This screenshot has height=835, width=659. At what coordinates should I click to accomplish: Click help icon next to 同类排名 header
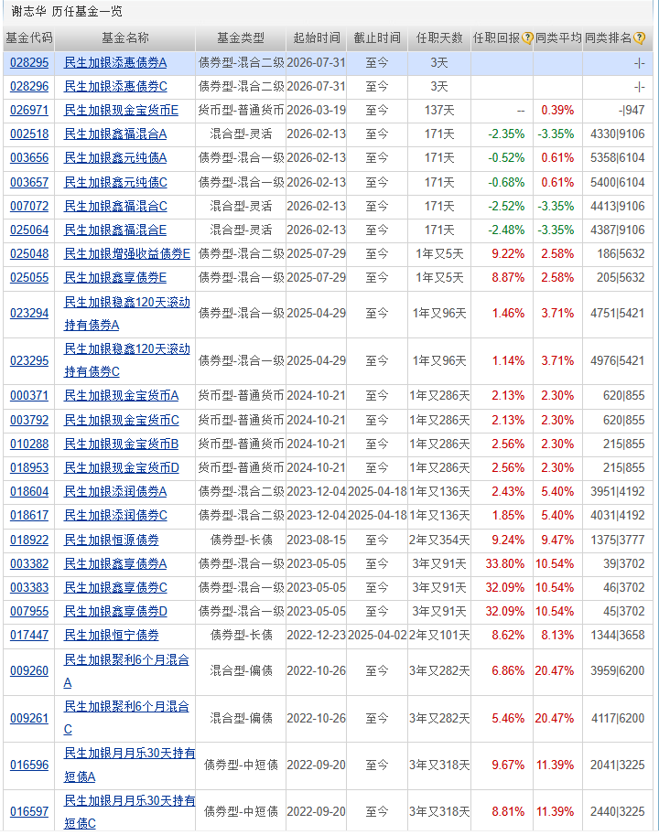tap(640, 37)
